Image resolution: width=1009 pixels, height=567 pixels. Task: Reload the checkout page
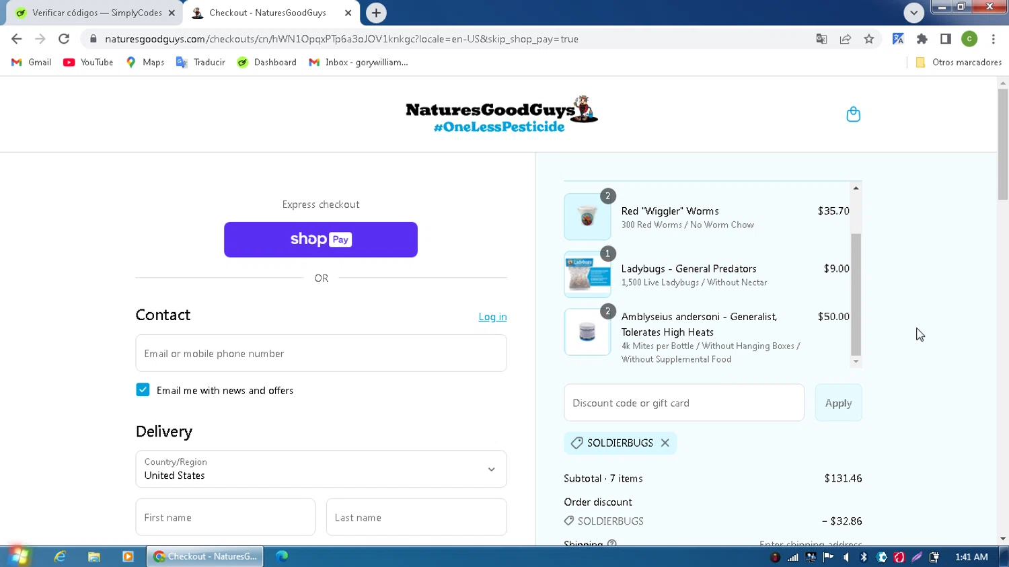tap(64, 39)
